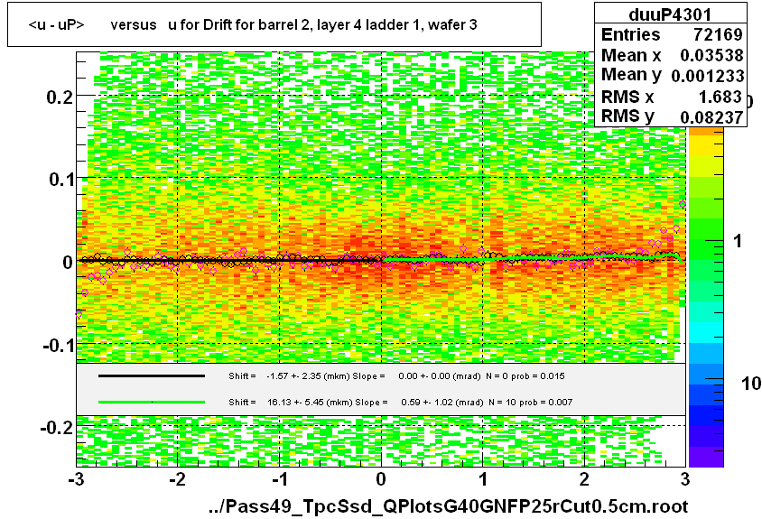Click the x-axis label 2 below the plot
762x519 pixels.
click(584, 479)
